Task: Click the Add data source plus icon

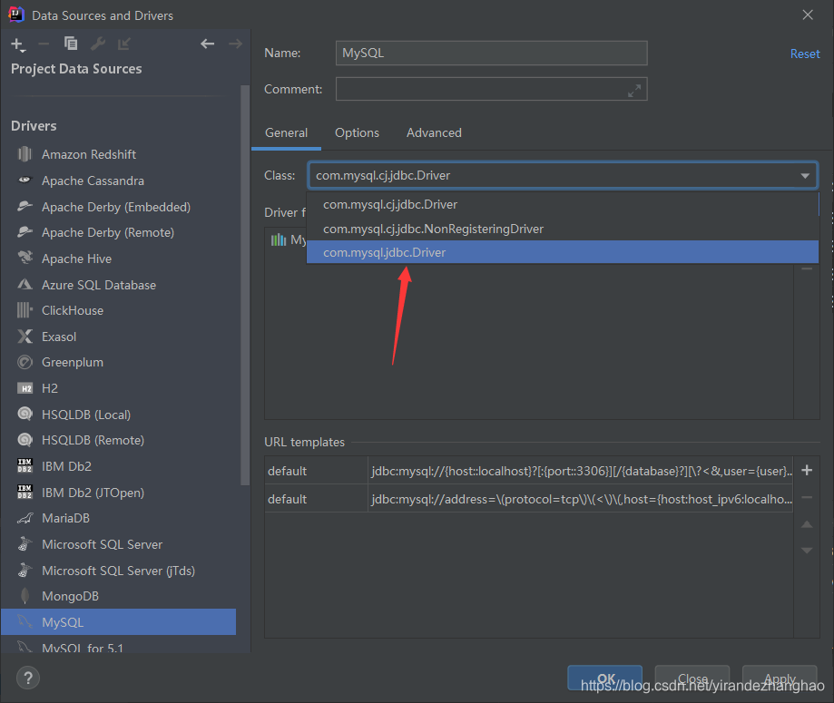Action: (x=17, y=44)
